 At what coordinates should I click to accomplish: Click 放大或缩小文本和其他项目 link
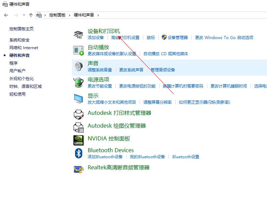click(112, 102)
